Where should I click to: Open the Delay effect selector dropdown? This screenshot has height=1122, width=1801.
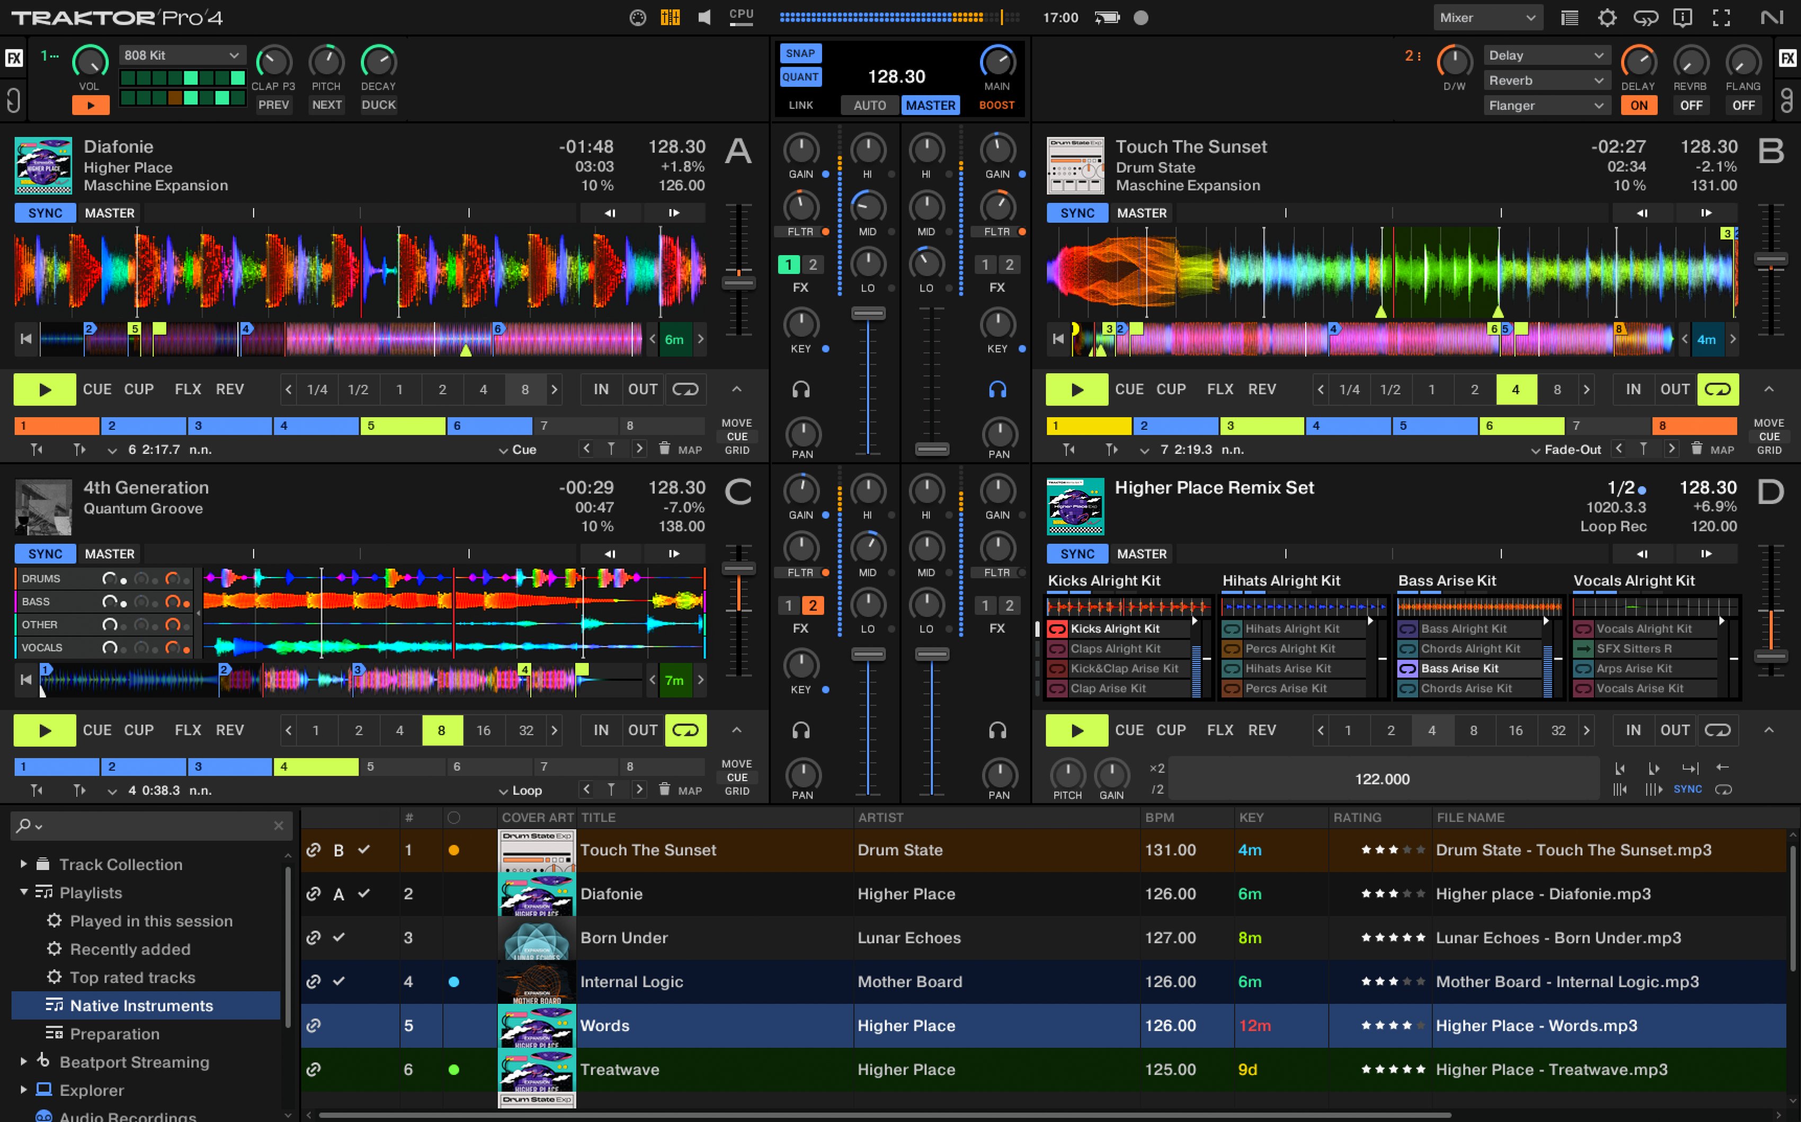coord(1546,54)
